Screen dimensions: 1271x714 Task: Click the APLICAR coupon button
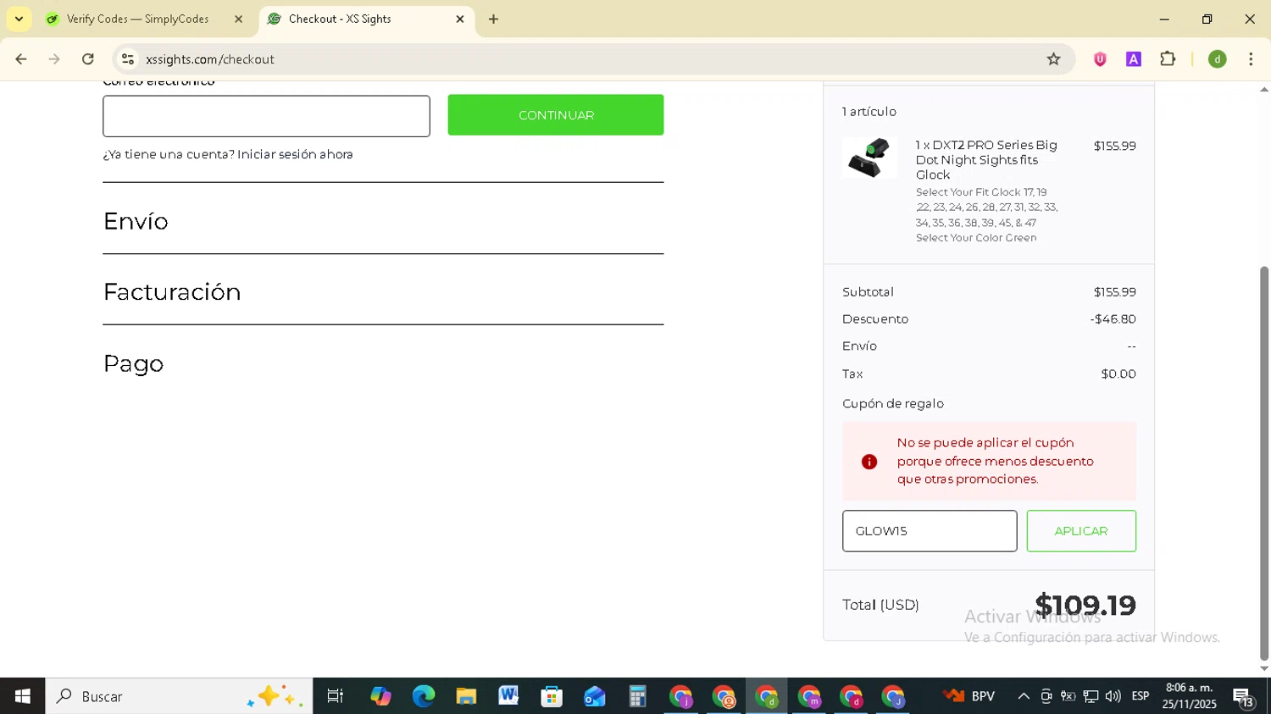(x=1081, y=531)
